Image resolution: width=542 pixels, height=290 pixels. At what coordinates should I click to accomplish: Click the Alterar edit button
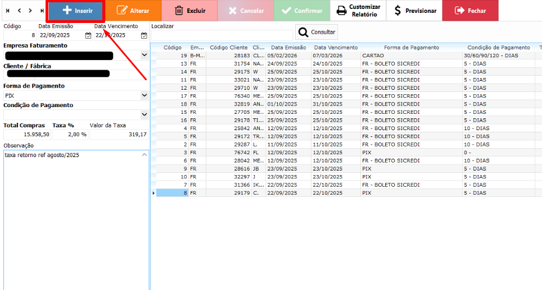click(133, 11)
